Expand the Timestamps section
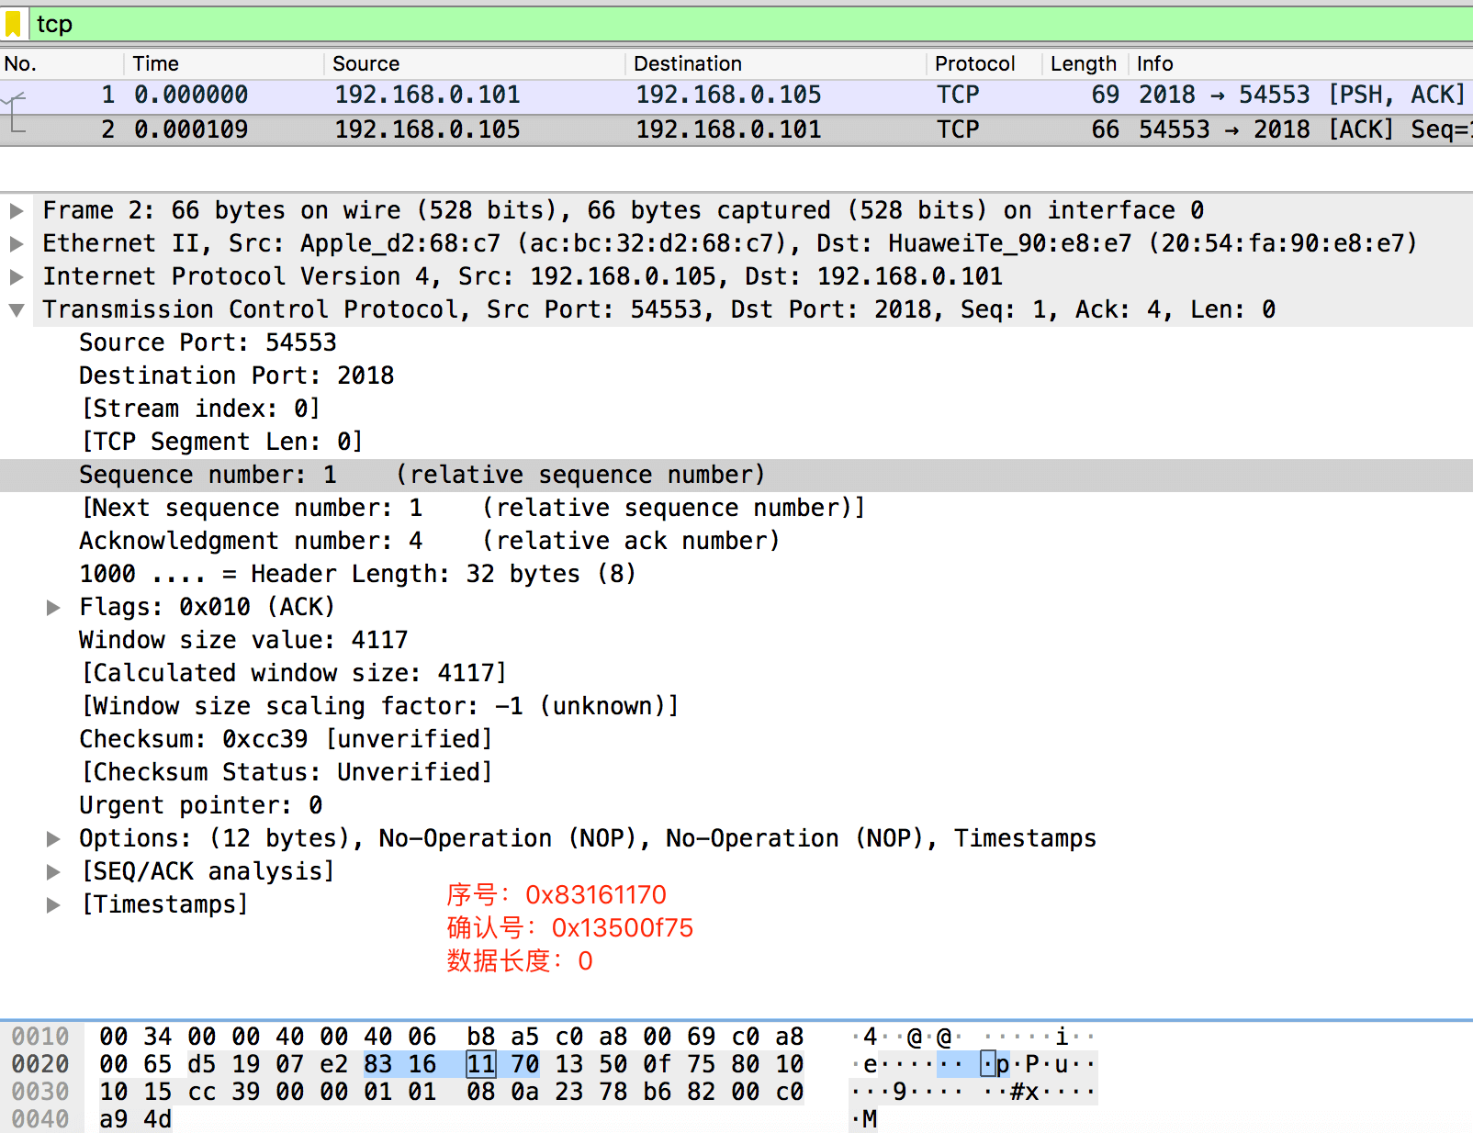Viewport: 1473px width, 1133px height. pos(54,905)
